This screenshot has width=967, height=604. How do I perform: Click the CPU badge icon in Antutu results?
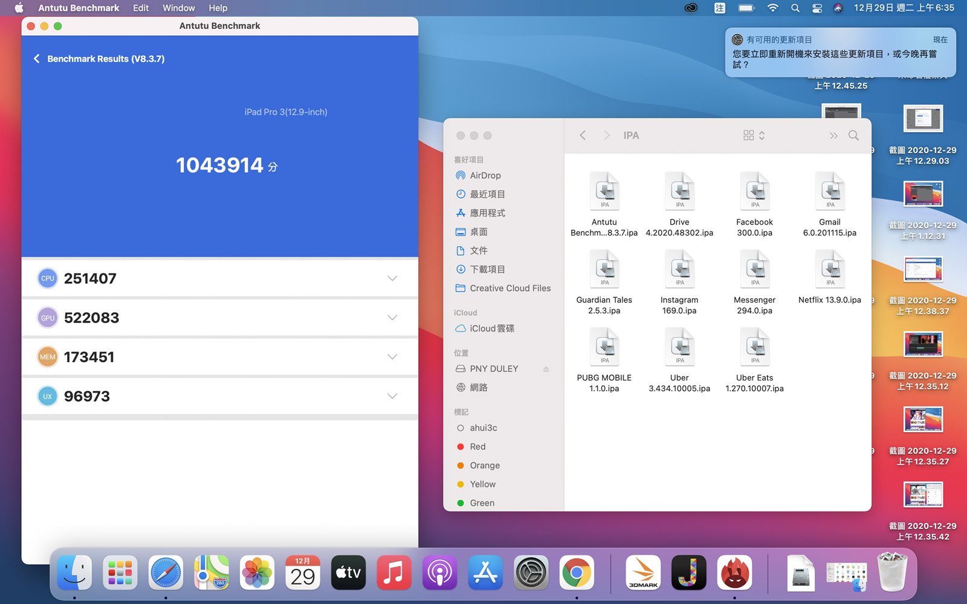pyautogui.click(x=47, y=278)
